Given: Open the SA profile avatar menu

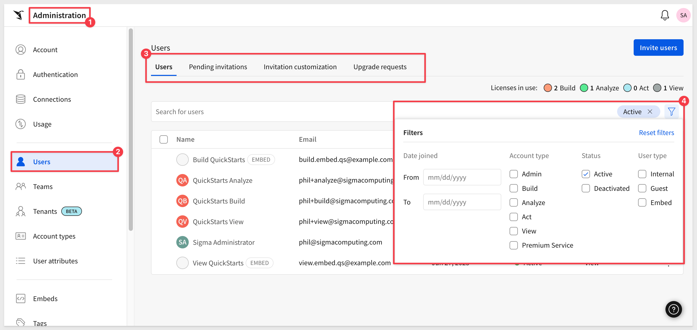Looking at the screenshot, I should tap(683, 15).
